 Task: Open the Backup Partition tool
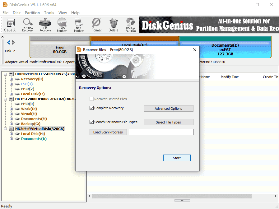pos(130,25)
